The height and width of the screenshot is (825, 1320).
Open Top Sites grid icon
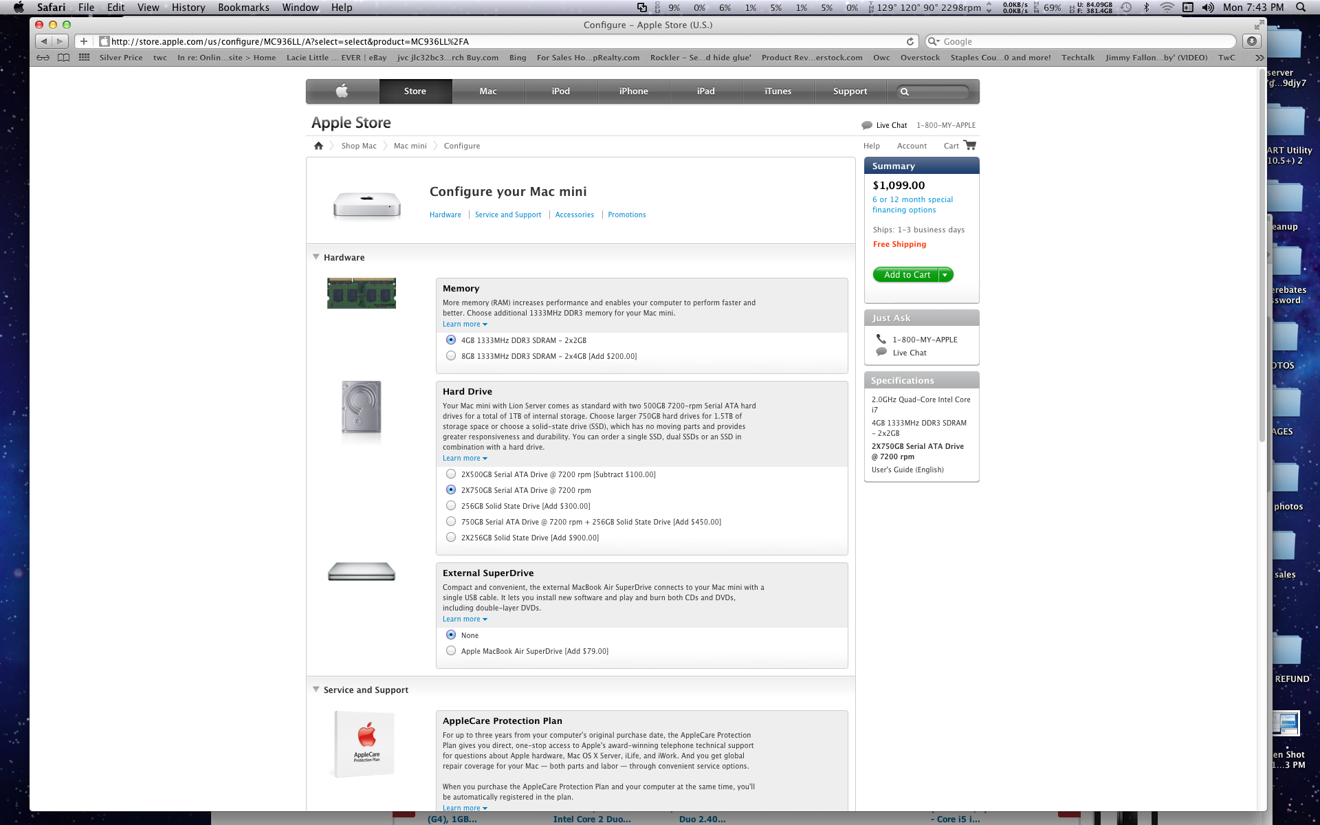point(84,58)
